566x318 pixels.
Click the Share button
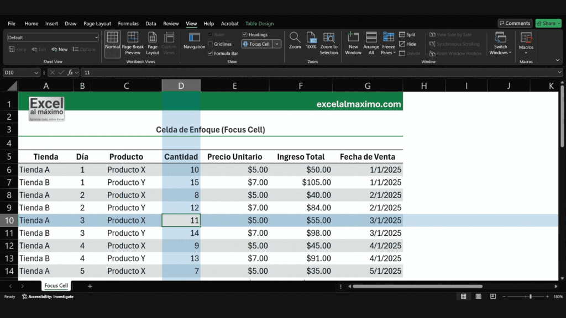[x=548, y=23]
